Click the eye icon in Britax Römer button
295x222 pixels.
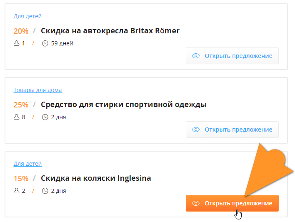point(196,56)
